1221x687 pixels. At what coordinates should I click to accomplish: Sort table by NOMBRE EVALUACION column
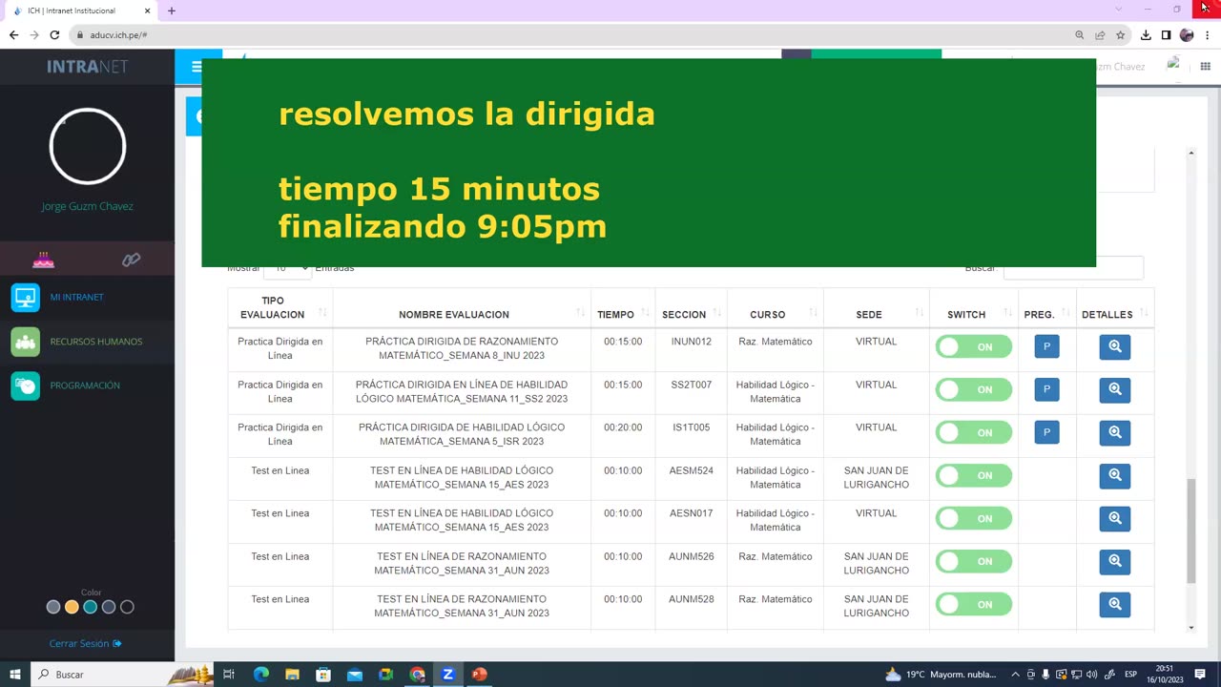pyautogui.click(x=462, y=308)
